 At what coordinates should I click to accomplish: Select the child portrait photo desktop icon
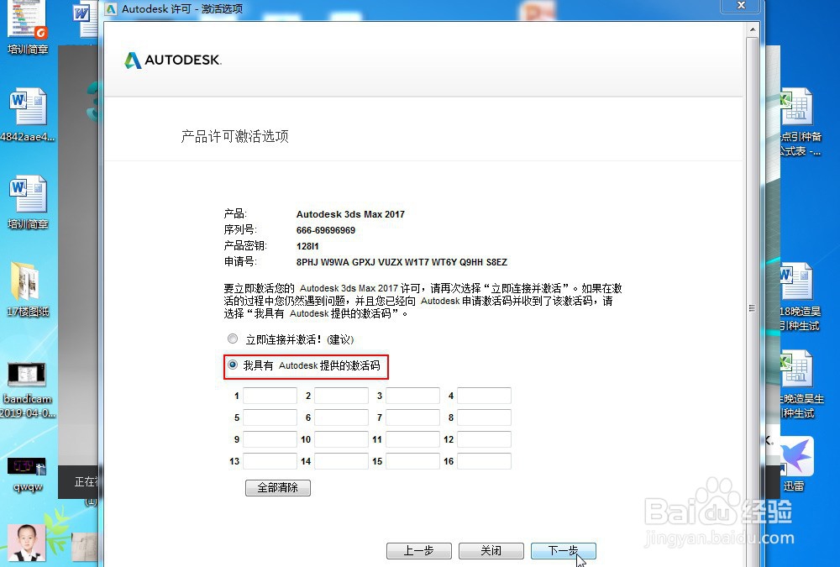(26, 543)
